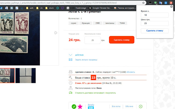Focus the 'Цена грн.' input field
Screen dimensions: 175x109
tap(155, 23)
